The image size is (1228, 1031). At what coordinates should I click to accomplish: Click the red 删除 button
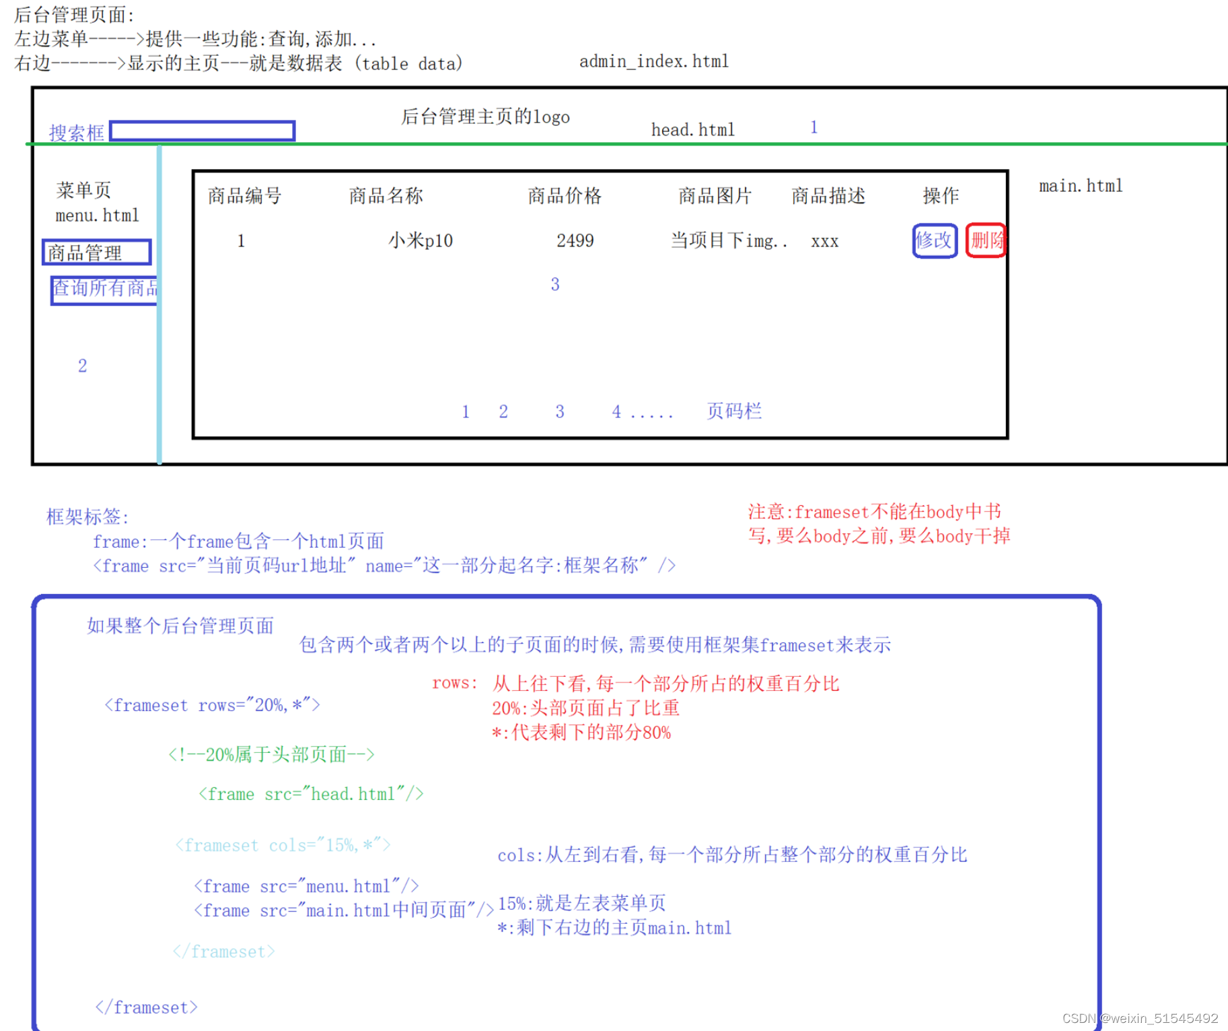coord(986,240)
